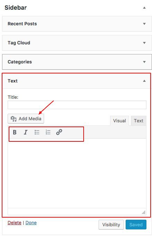
Task: Click the blue Saved button
Action: [x=136, y=225]
